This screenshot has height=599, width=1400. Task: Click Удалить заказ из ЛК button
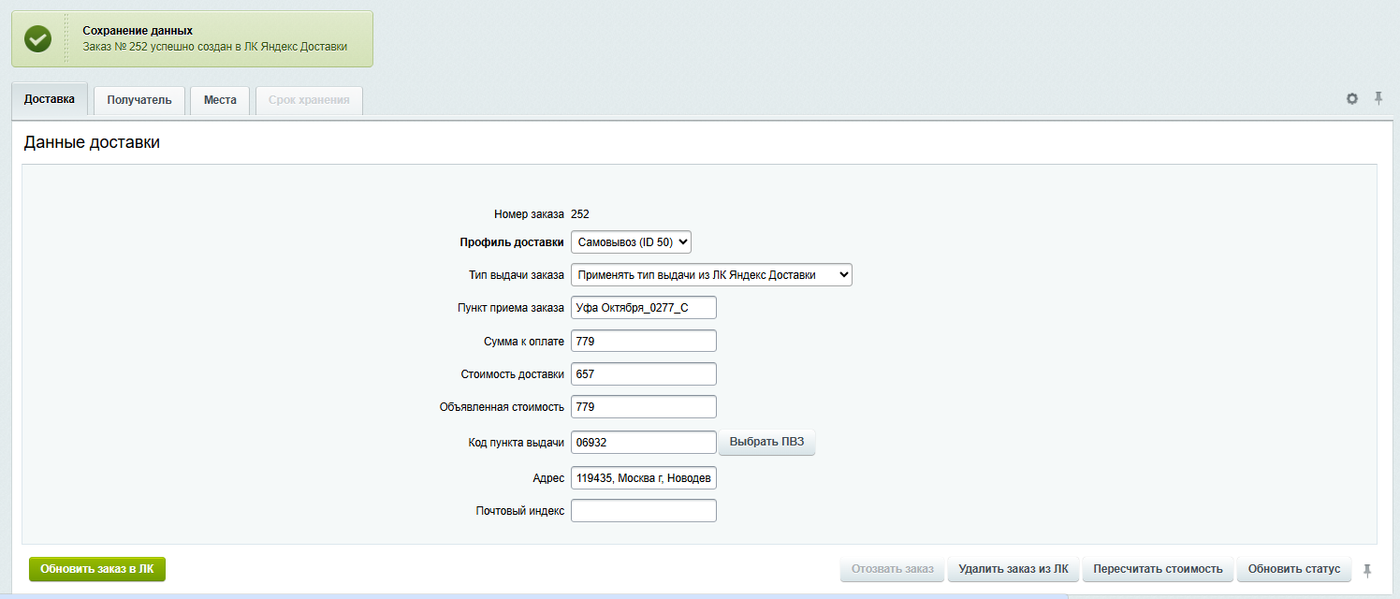click(1014, 569)
